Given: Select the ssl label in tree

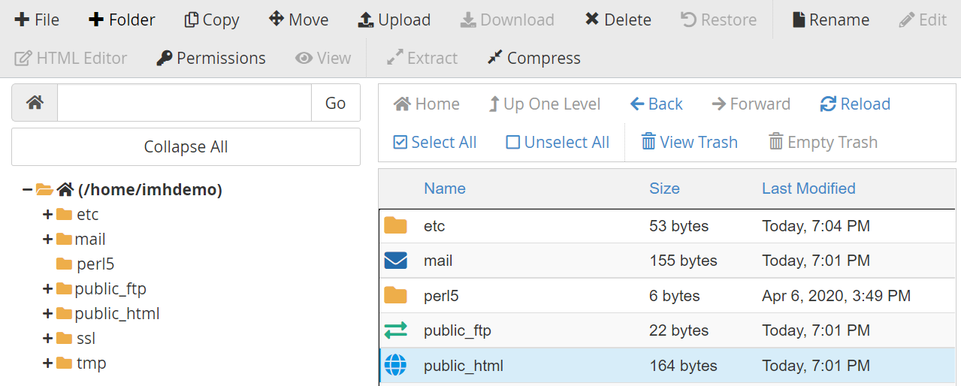Looking at the screenshot, I should pos(86,339).
